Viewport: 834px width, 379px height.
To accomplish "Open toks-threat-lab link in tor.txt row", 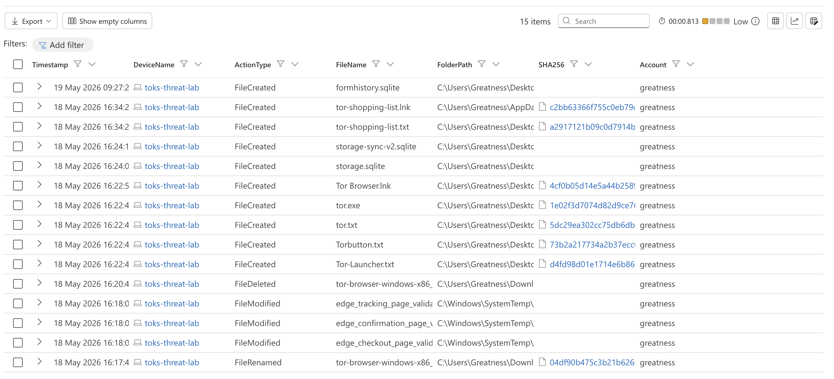I will tap(172, 225).
